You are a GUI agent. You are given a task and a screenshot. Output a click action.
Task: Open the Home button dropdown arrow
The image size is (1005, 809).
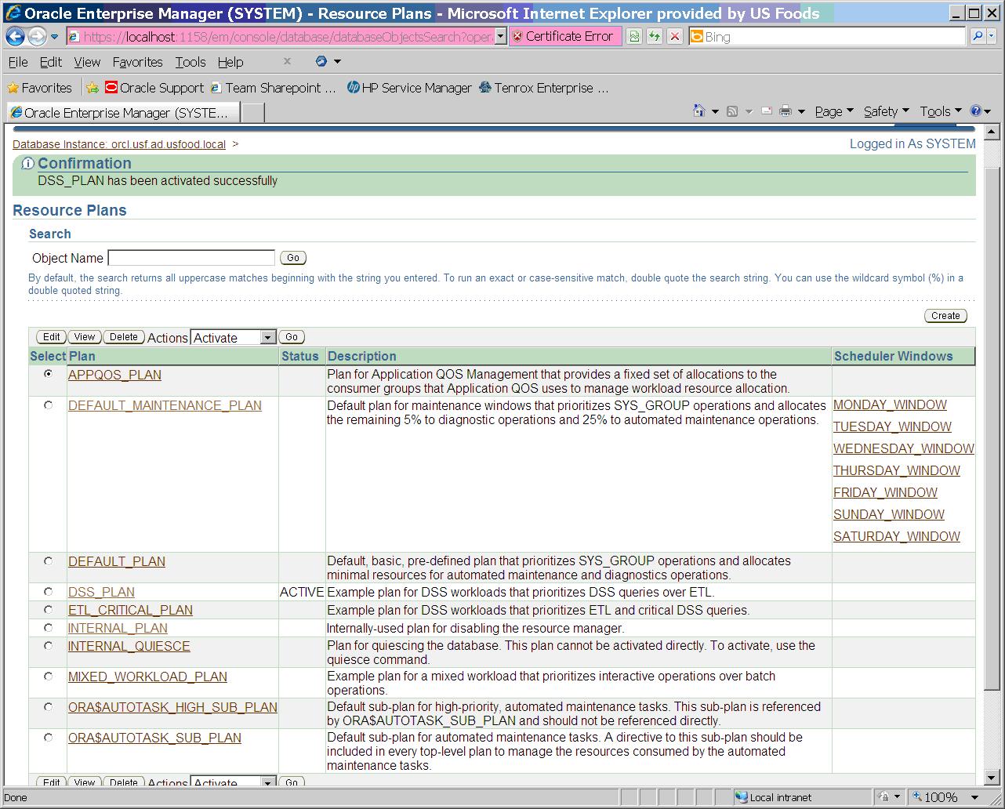(x=715, y=112)
